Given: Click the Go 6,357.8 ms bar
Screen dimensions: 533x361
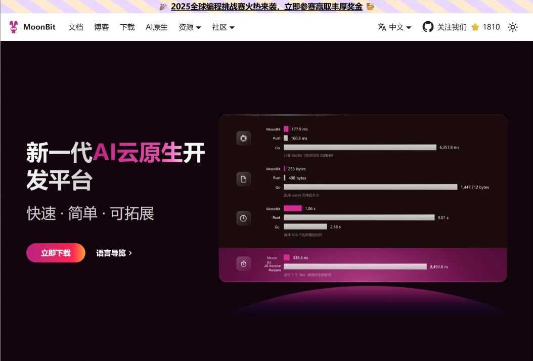Looking at the screenshot, I should (x=360, y=147).
